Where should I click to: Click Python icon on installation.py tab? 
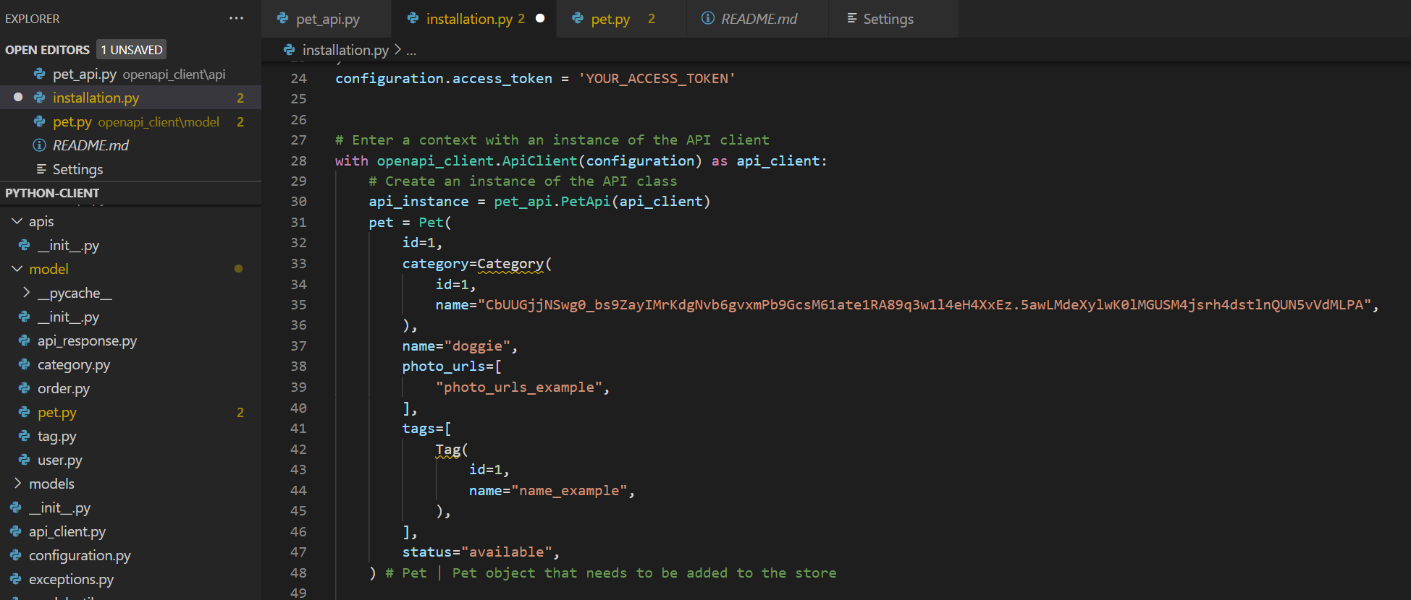(x=413, y=19)
